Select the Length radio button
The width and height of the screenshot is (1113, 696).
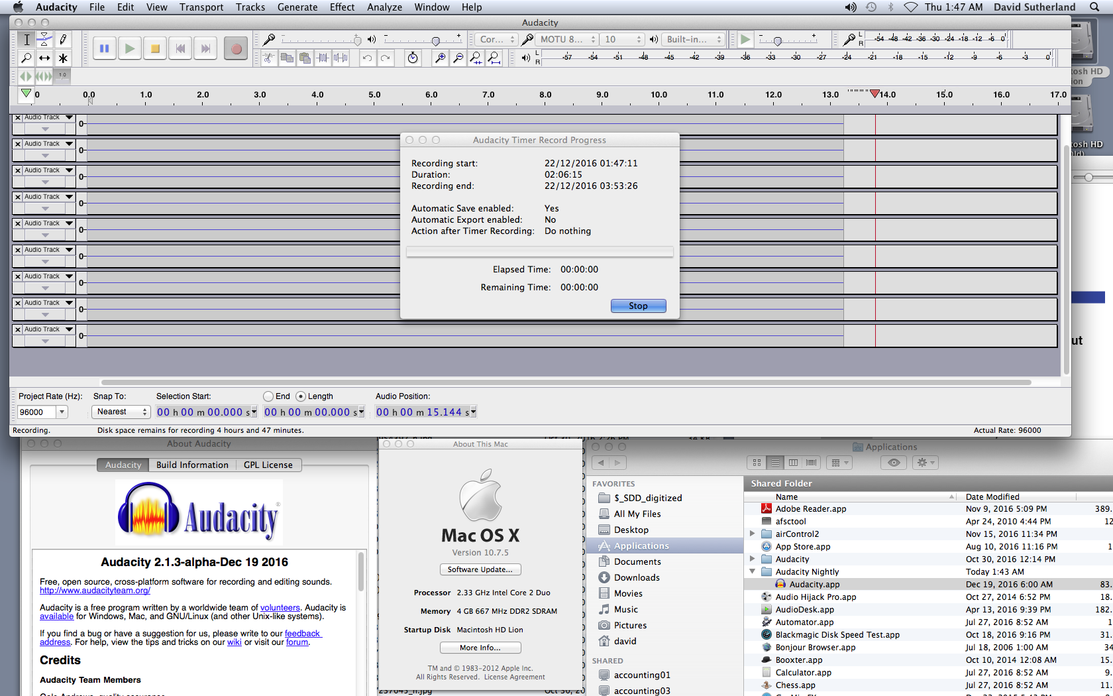click(x=301, y=396)
